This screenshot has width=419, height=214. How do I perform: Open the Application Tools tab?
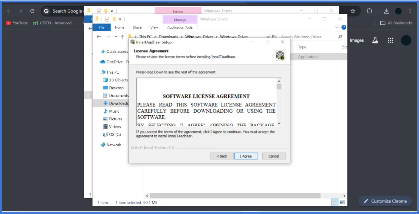(180, 27)
